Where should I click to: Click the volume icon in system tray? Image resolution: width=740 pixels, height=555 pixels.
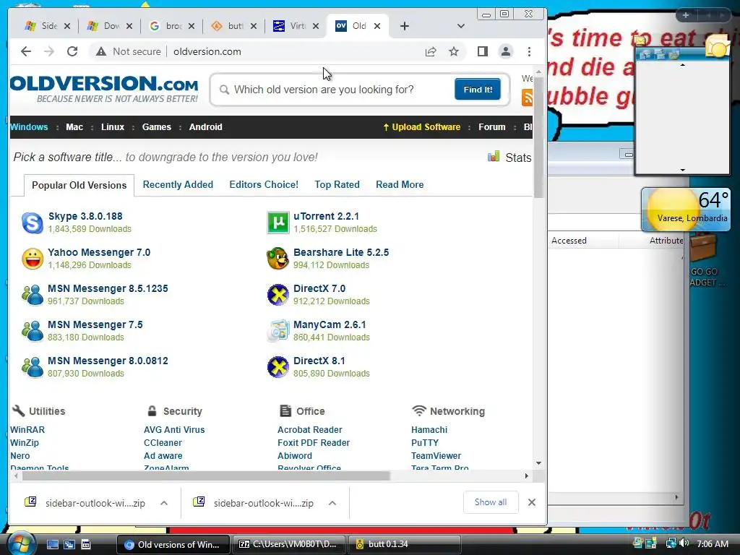click(x=684, y=543)
